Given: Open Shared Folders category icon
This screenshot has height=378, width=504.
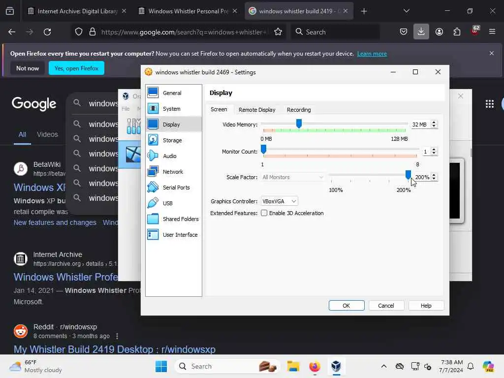Looking at the screenshot, I should [x=153, y=219].
